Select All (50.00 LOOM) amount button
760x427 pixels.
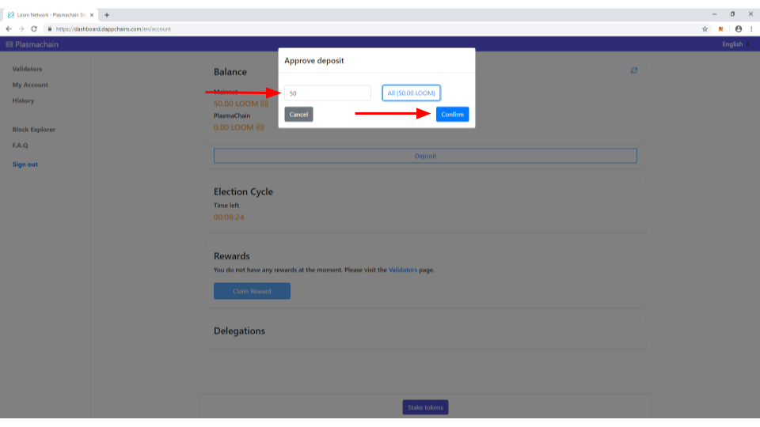(411, 93)
